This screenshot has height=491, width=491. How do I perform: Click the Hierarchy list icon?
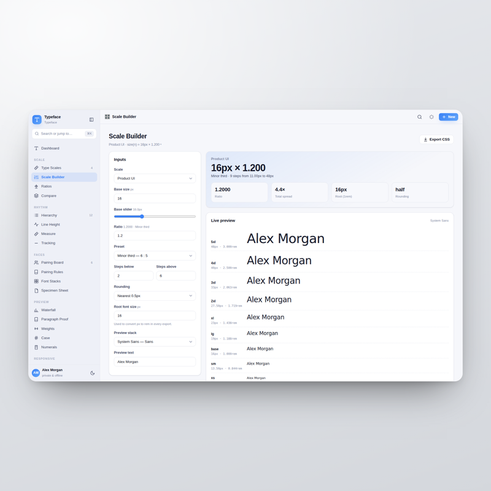pyautogui.click(x=36, y=215)
